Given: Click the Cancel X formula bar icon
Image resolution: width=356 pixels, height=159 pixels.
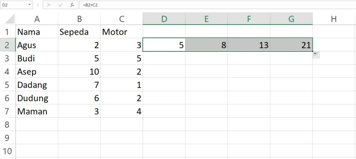Looking at the screenshot, I should pos(49,5).
